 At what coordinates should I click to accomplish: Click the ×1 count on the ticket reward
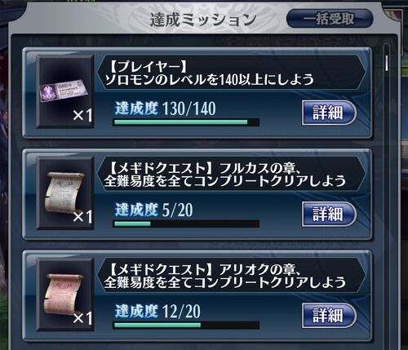pyautogui.click(x=82, y=115)
